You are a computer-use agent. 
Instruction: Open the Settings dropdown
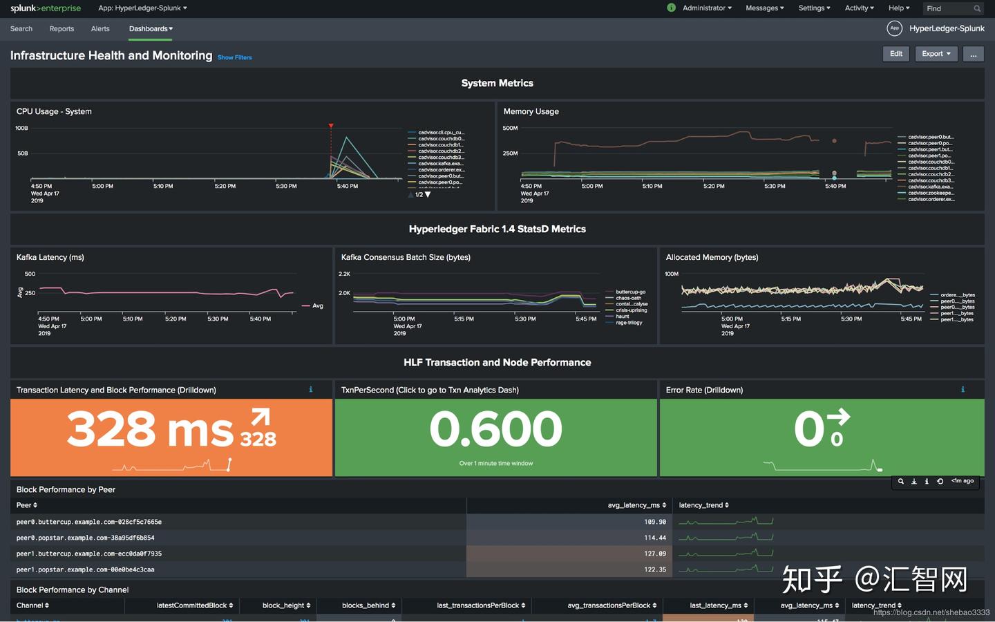pos(815,8)
